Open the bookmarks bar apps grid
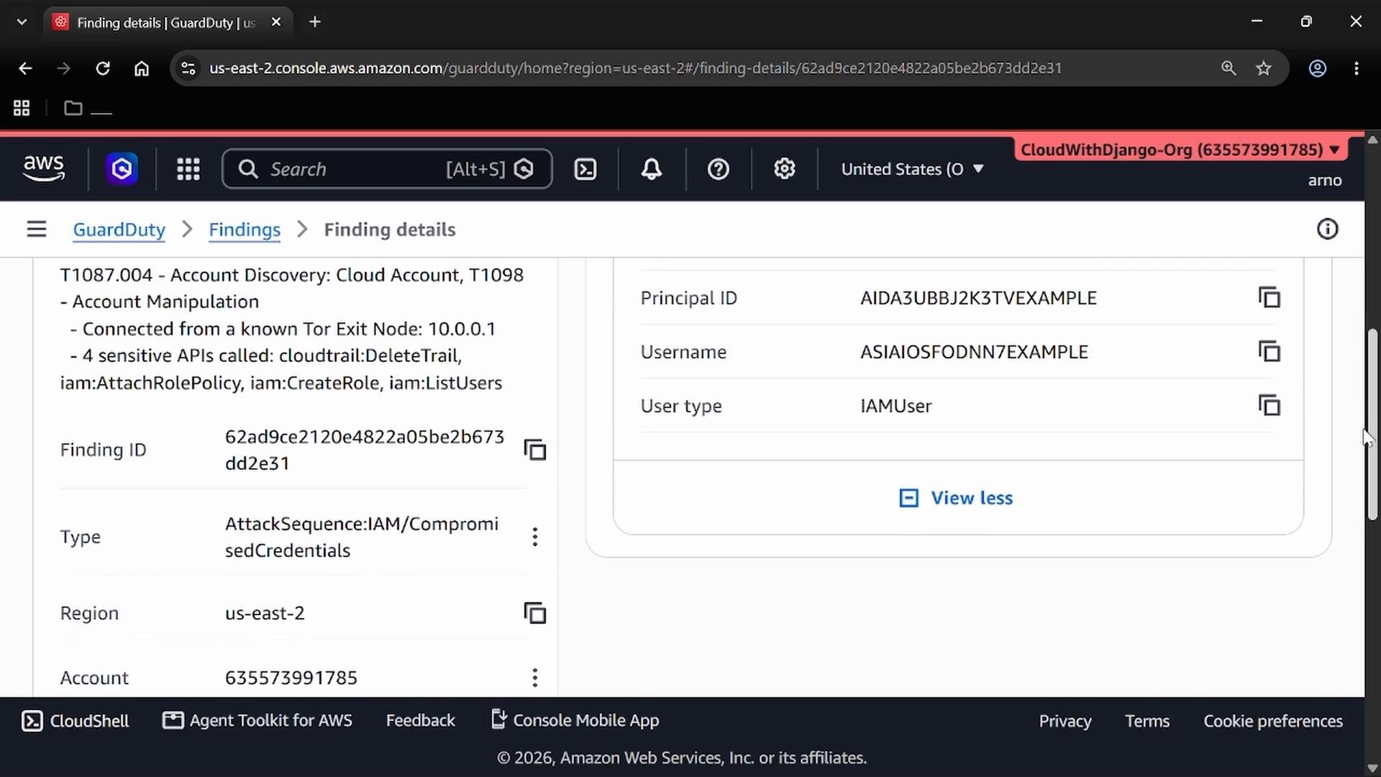 click(x=22, y=108)
